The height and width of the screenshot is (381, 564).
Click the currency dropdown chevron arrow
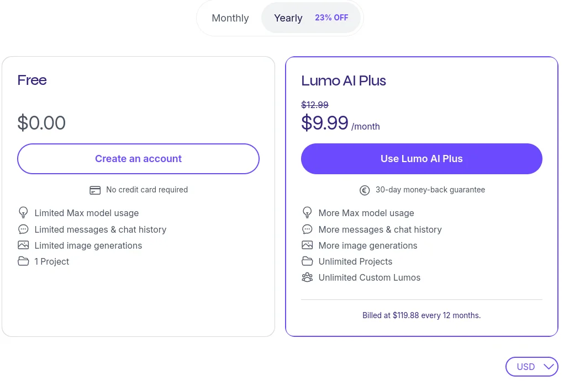click(x=549, y=367)
